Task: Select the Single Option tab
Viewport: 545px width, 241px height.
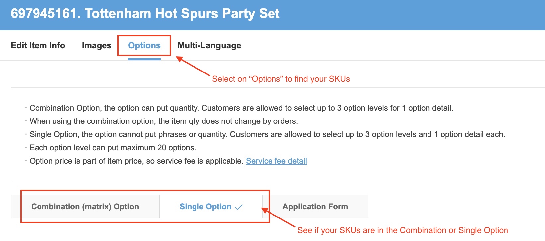Action: [x=205, y=207]
